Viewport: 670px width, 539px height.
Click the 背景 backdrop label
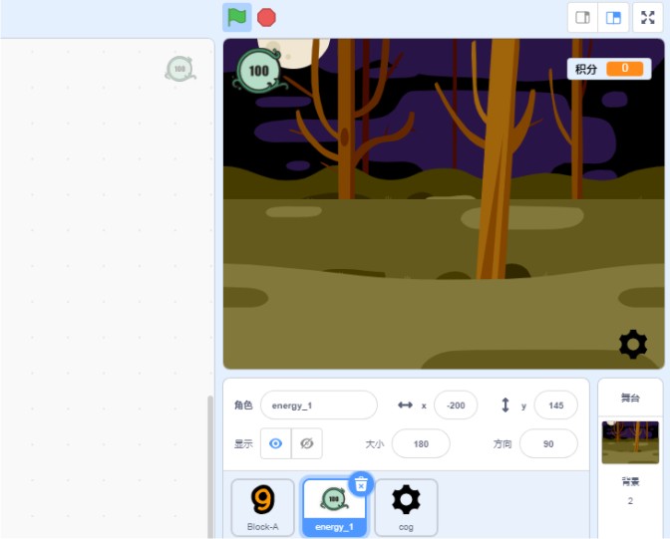630,482
